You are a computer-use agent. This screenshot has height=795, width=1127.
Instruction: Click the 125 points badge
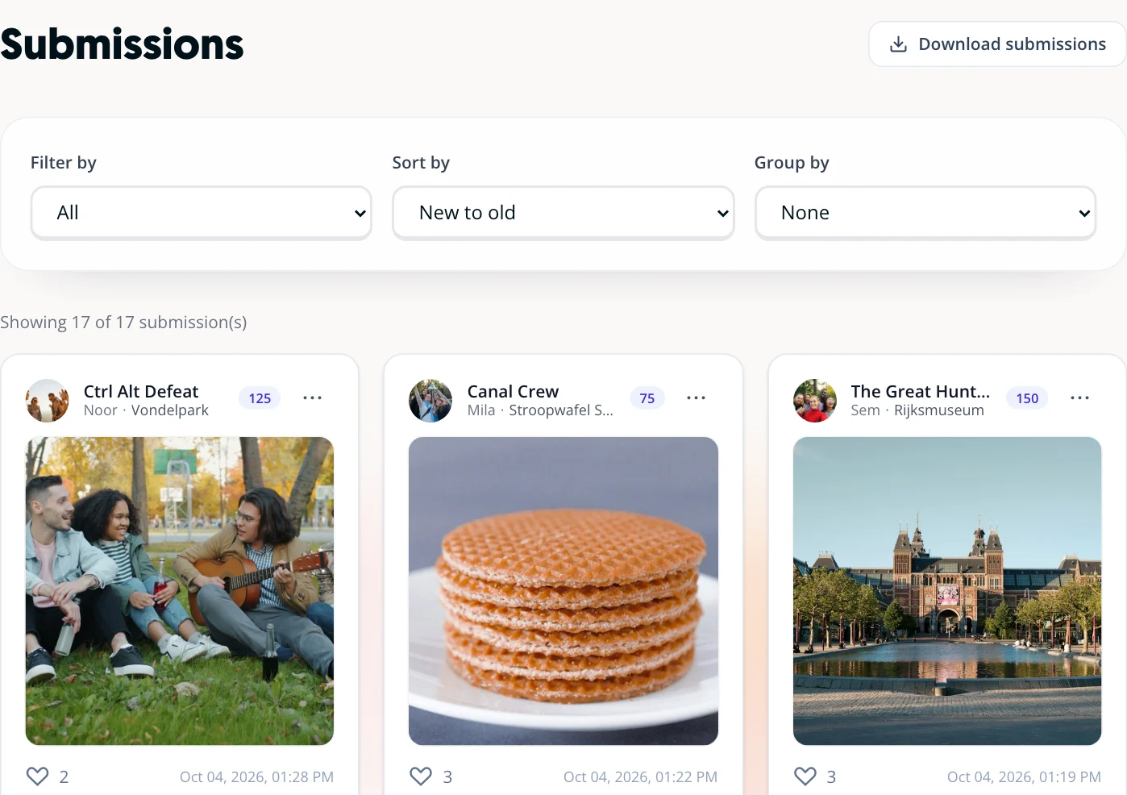(260, 398)
